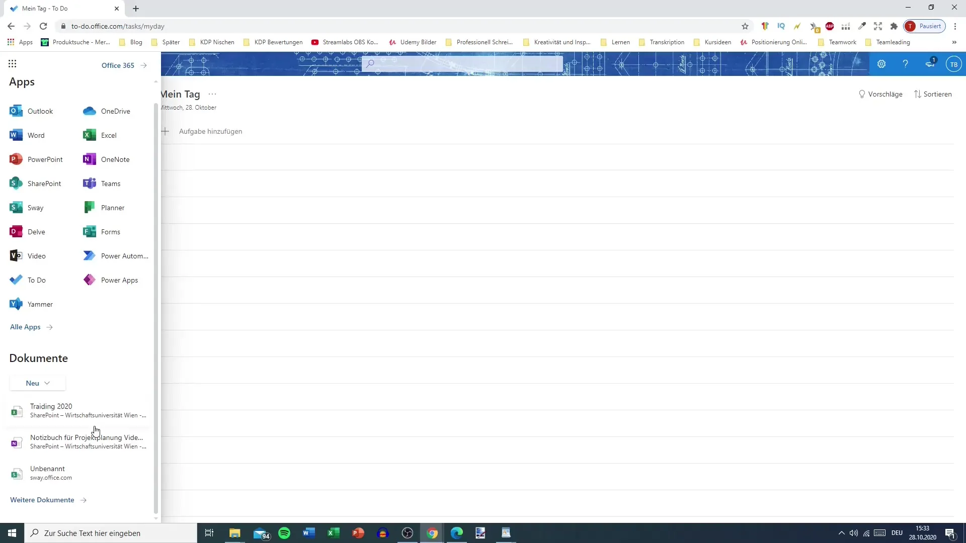Image resolution: width=966 pixels, height=543 pixels.
Task: Open the Windows Start menu
Action: point(12,533)
